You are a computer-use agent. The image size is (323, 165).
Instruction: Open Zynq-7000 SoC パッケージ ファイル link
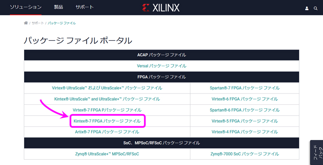pos(245,154)
